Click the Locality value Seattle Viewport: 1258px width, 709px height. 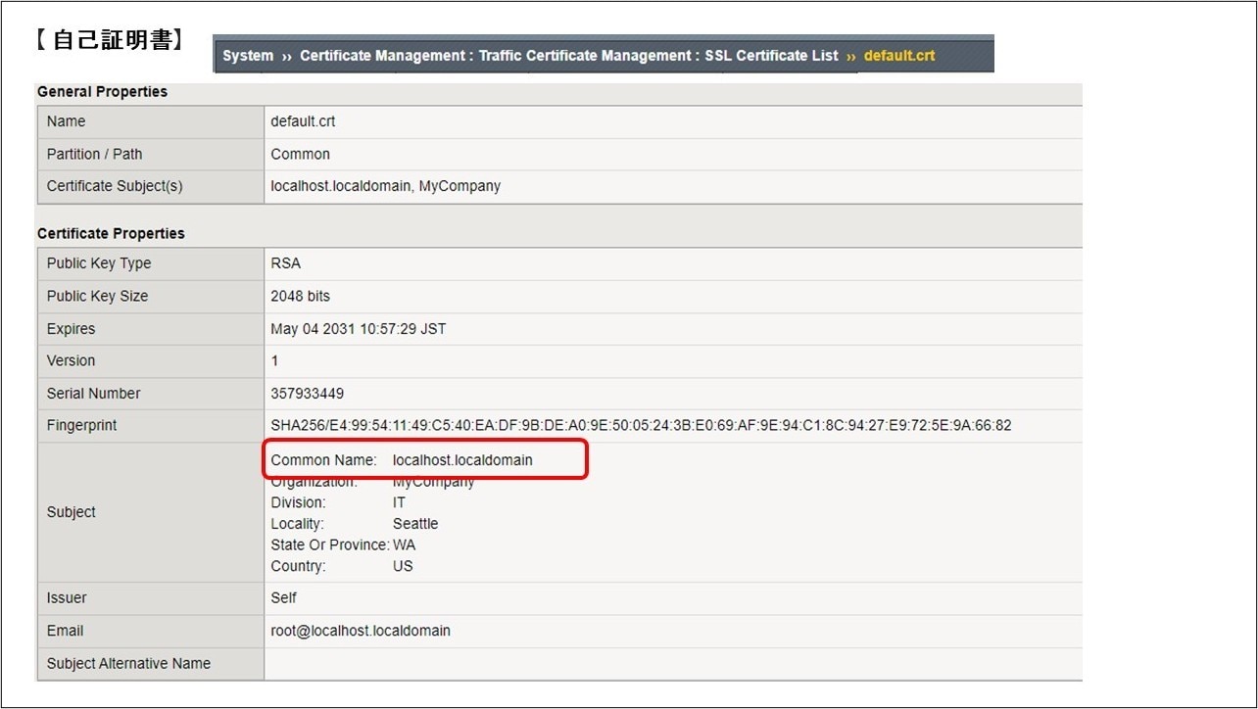click(x=415, y=524)
